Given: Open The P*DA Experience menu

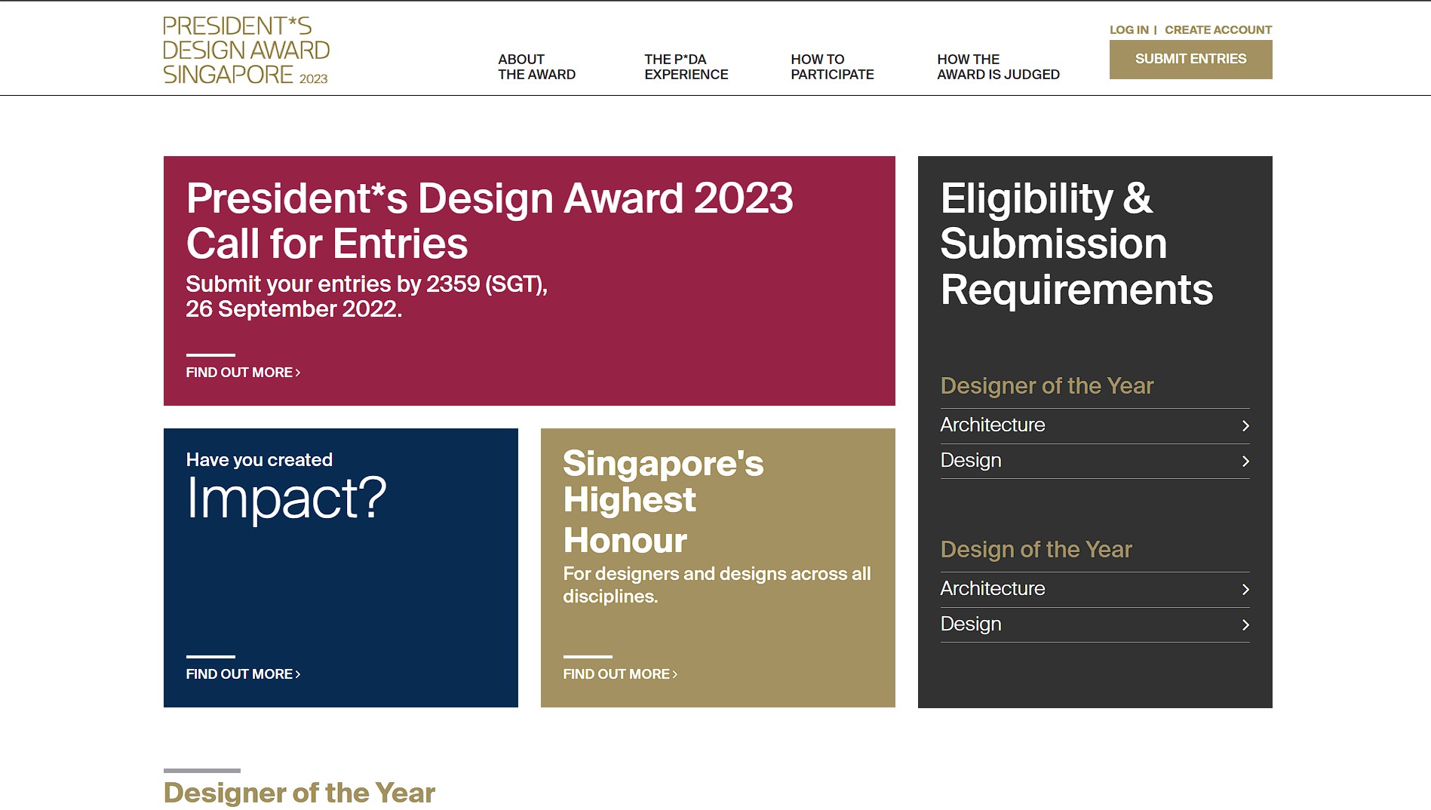Looking at the screenshot, I should [686, 67].
